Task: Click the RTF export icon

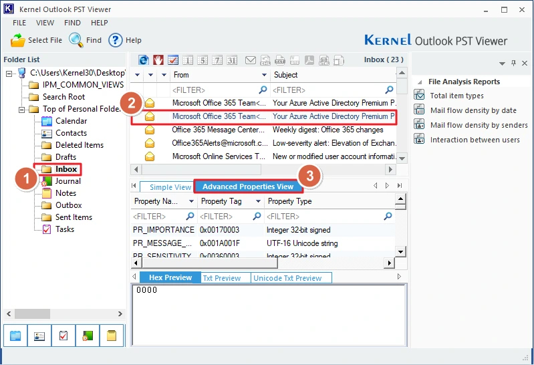Action: coord(295,60)
